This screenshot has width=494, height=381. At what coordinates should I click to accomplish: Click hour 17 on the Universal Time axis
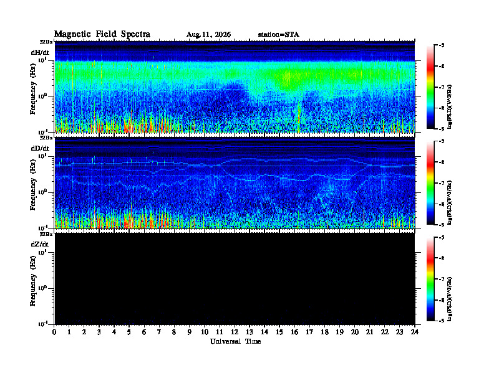pyautogui.click(x=310, y=332)
